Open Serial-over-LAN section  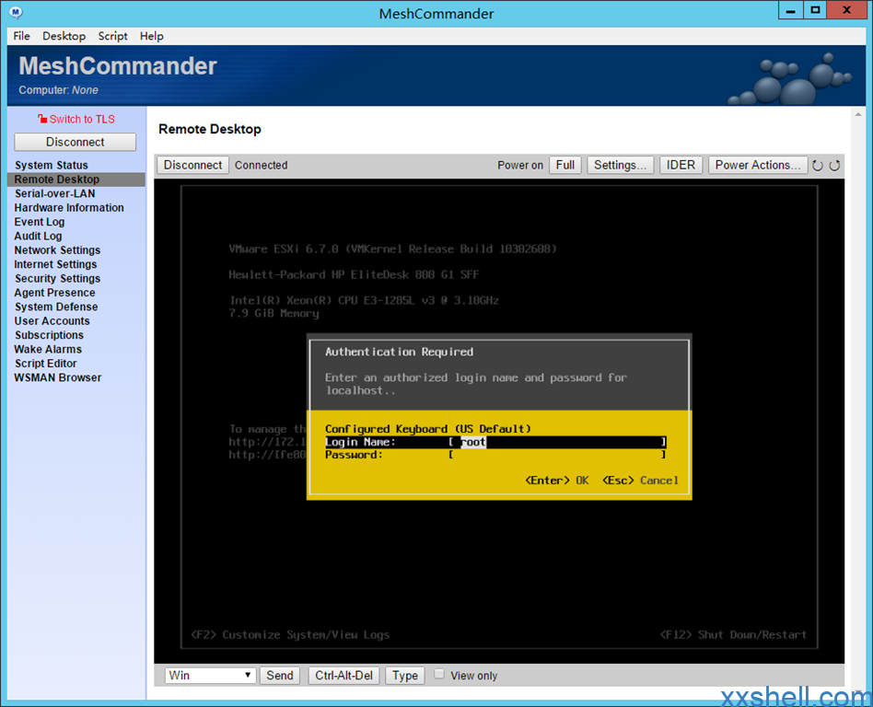(x=54, y=193)
